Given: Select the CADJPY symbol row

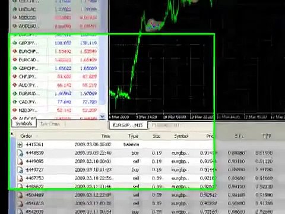Looking at the screenshot, I should tap(55, 102).
